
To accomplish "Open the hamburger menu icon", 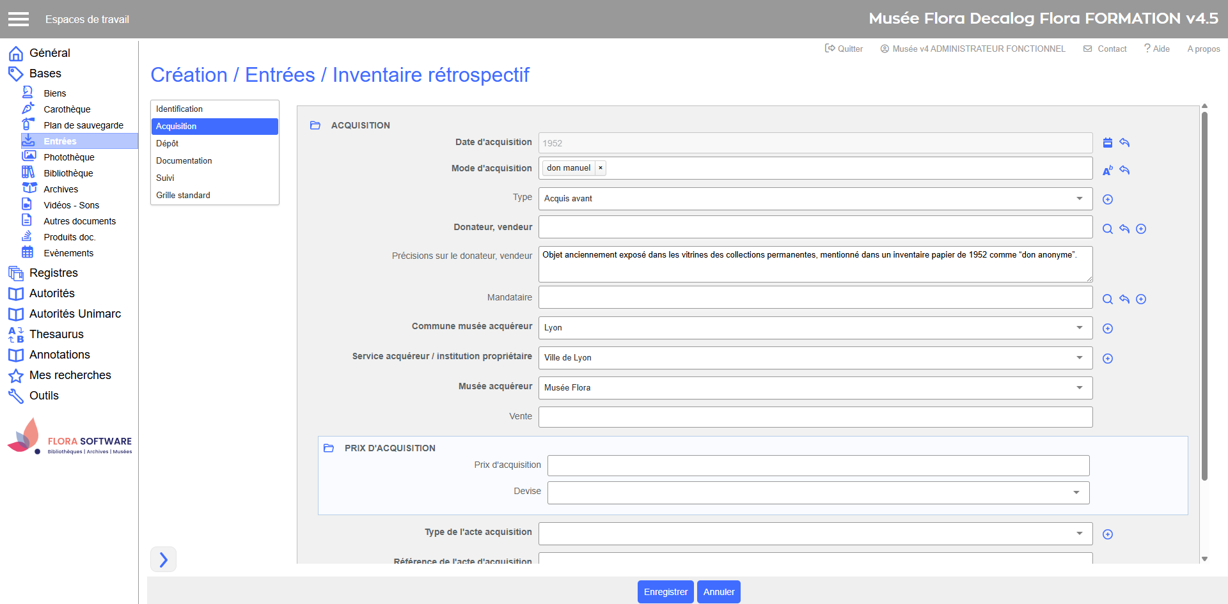I will 19,19.
